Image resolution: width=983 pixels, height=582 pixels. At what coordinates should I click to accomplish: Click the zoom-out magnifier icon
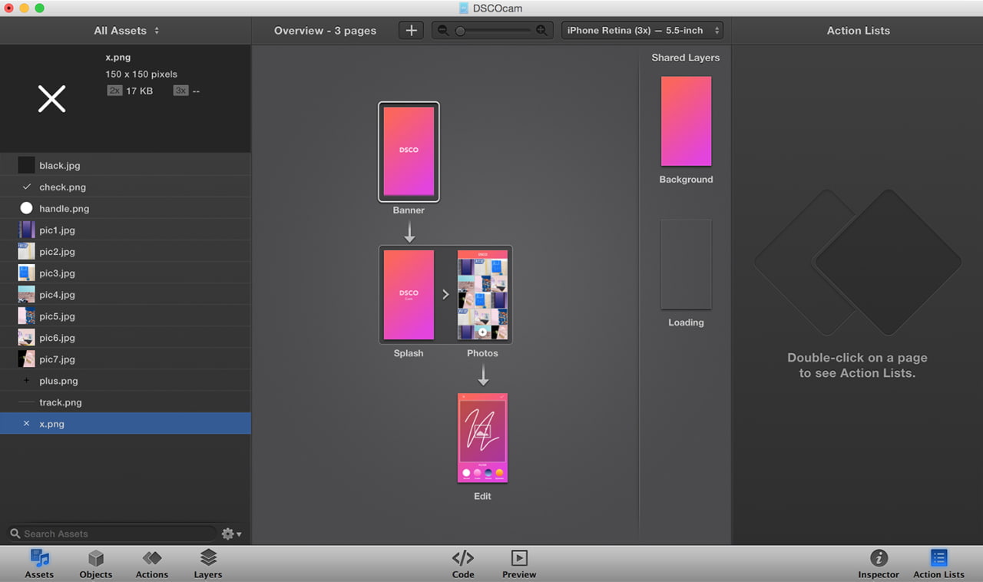(x=442, y=31)
